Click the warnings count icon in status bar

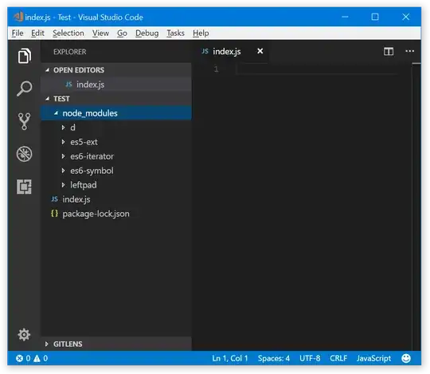pyautogui.click(x=37, y=358)
